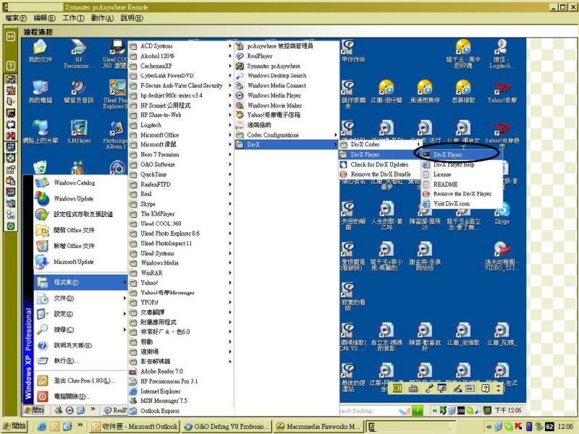Open Windows Movie Maker from programs list
Image resolution: width=579 pixels, height=434 pixels.
pos(287,105)
